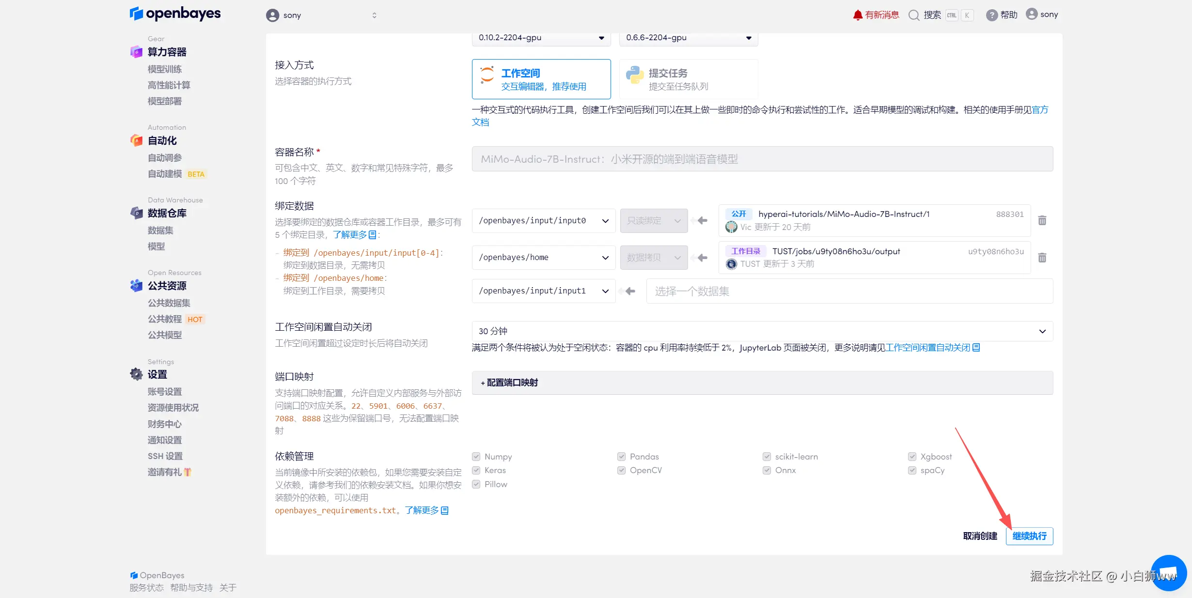The width and height of the screenshot is (1192, 598).
Task: Open the /openbayes/input/input1 path dropdown
Action: pyautogui.click(x=543, y=291)
